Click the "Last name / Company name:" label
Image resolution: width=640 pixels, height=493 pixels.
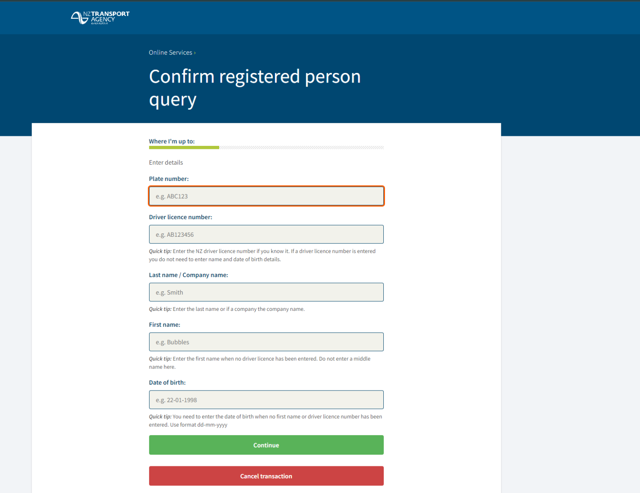pos(188,275)
